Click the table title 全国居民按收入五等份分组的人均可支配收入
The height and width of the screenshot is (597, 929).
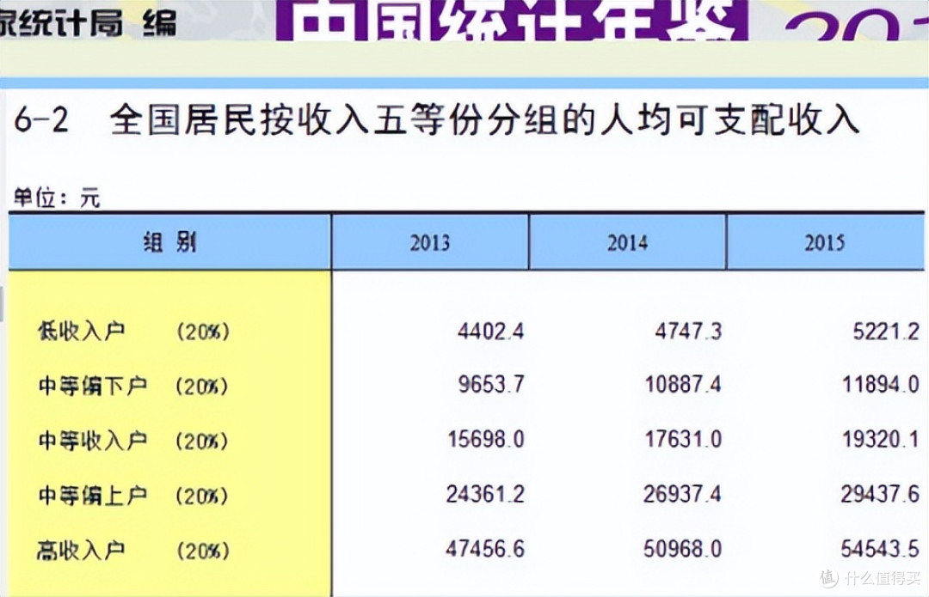[x=484, y=119]
